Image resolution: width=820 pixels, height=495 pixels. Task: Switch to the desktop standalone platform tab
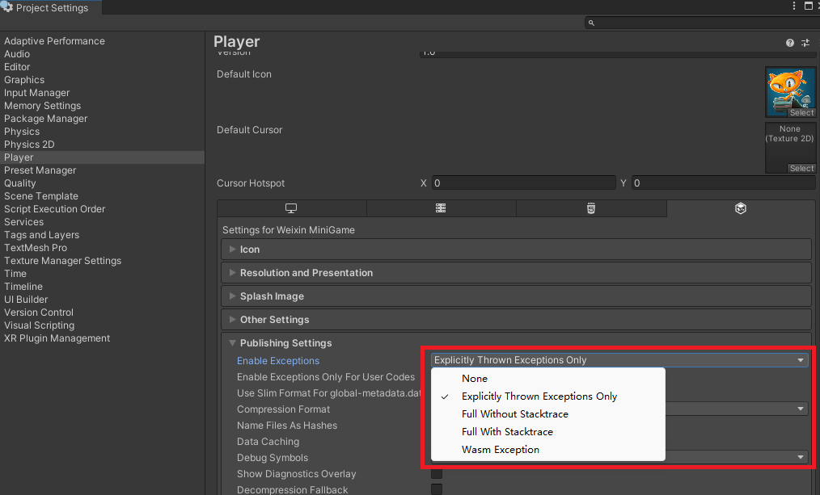pyautogui.click(x=291, y=208)
